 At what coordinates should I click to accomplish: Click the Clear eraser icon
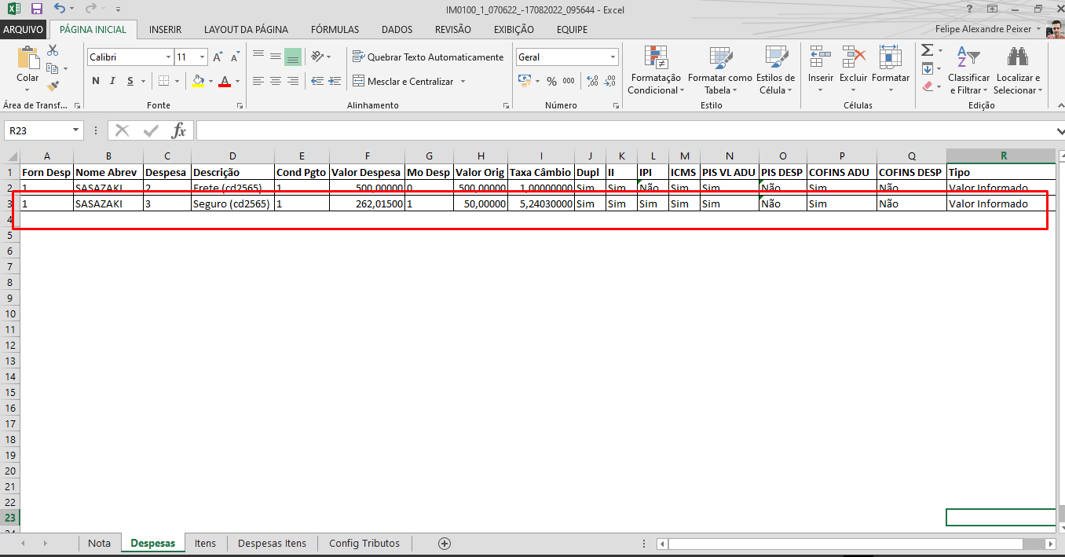pyautogui.click(x=927, y=86)
